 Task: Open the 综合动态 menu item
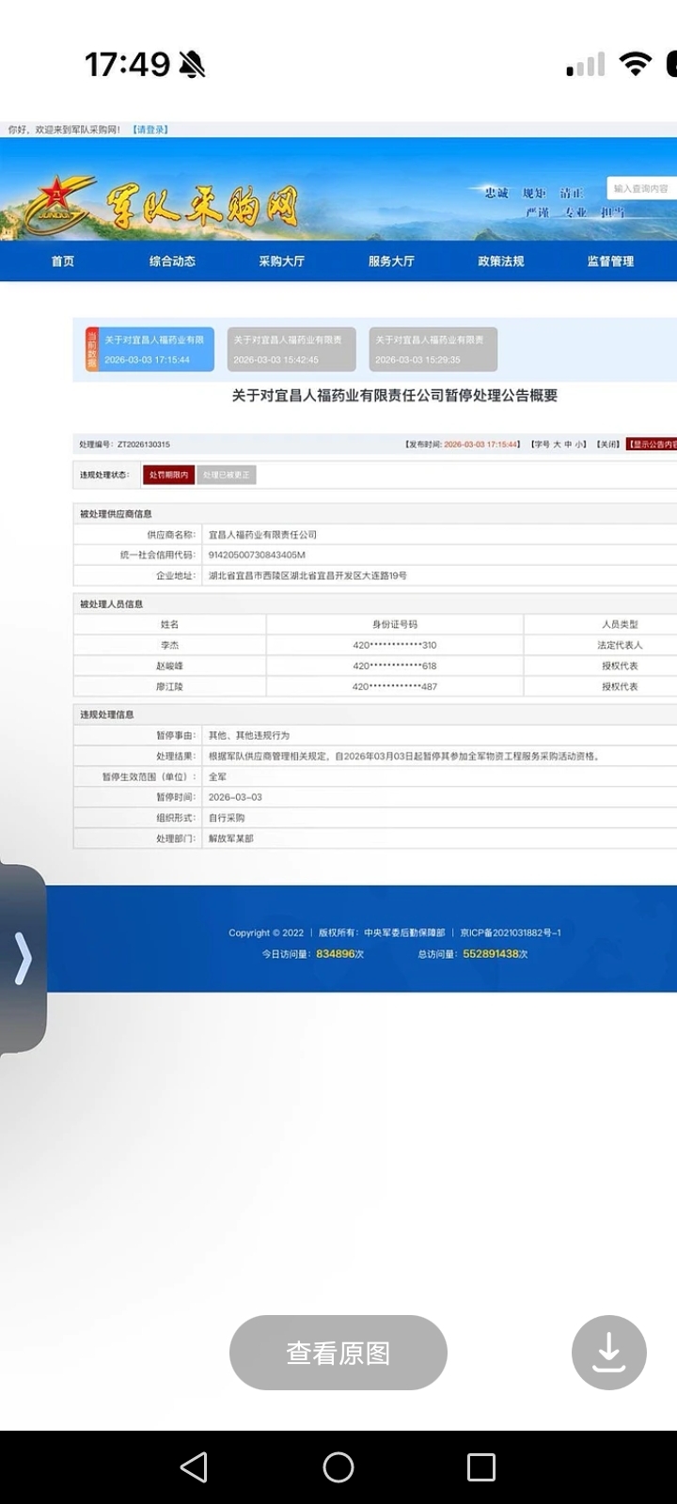(x=172, y=261)
